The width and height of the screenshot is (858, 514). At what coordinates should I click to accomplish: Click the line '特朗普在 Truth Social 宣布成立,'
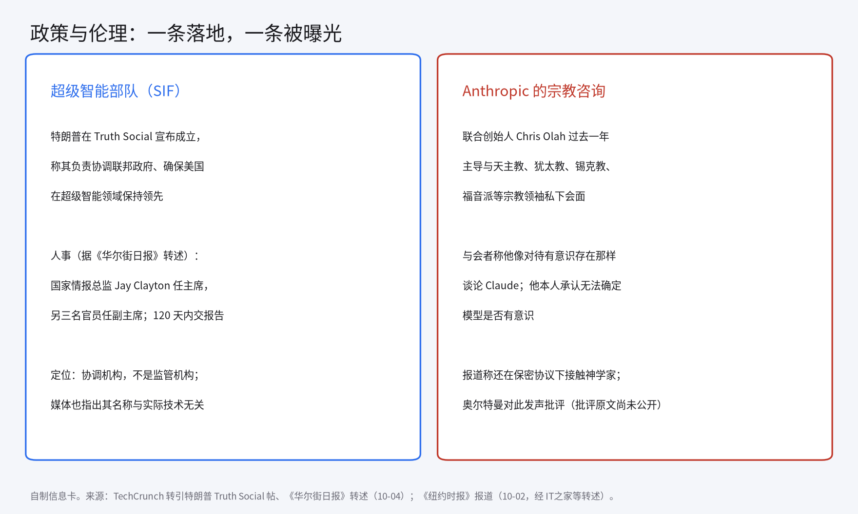(126, 137)
